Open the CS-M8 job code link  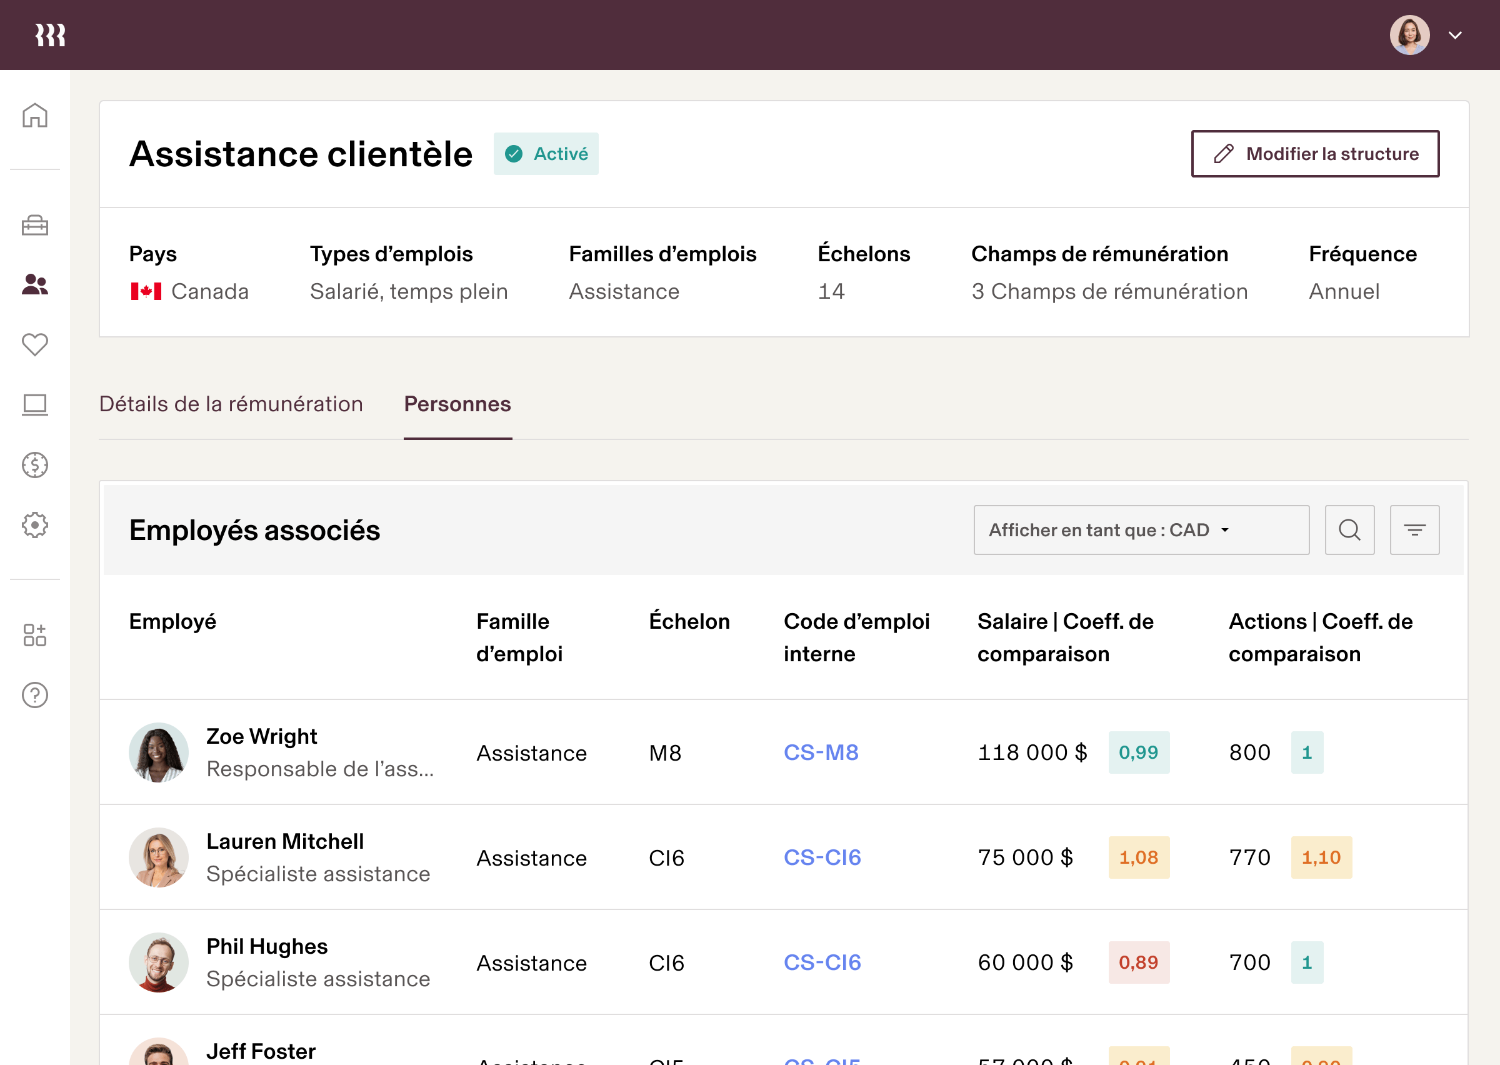(821, 752)
